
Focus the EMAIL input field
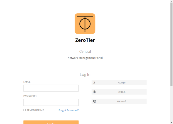51,88
